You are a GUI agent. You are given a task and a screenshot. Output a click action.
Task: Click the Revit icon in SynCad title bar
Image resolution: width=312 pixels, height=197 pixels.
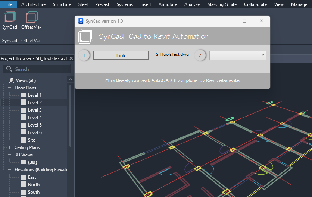(x=81, y=21)
